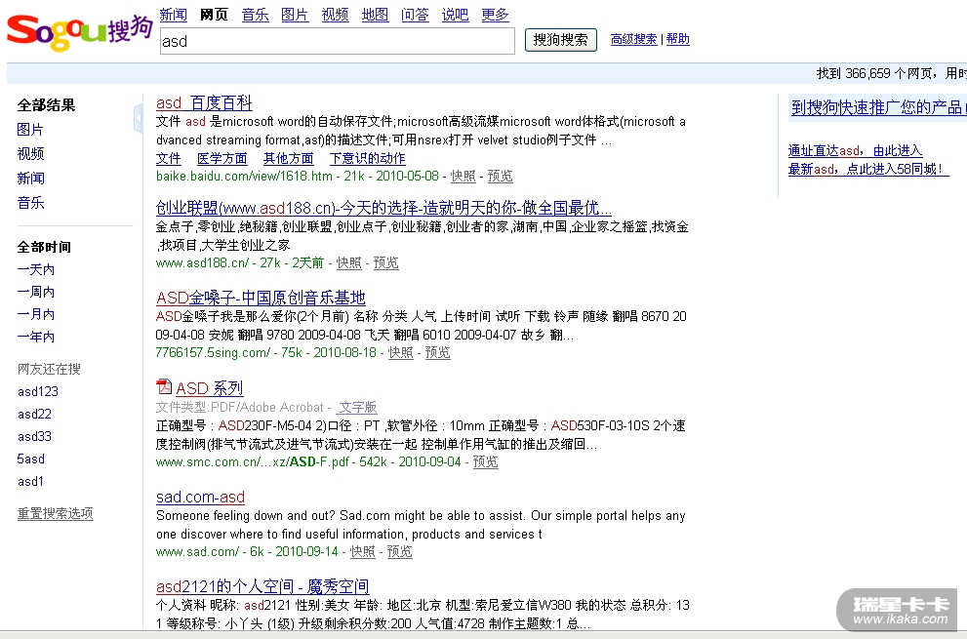967x639 pixels.
Task: Switch to the 音乐 top tab
Action: coord(255,15)
